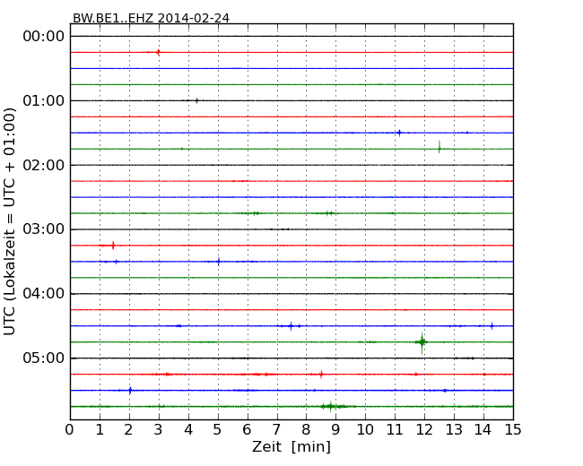
Task: Click the large green seismic spike near minute 12
Action: 422,342
